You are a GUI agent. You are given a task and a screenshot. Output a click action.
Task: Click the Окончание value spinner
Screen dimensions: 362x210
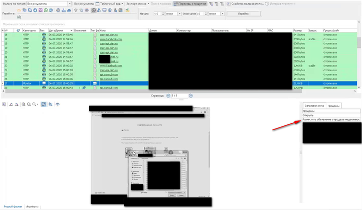(206, 14)
